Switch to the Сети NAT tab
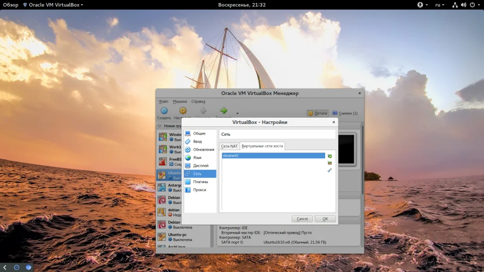 pos(229,146)
